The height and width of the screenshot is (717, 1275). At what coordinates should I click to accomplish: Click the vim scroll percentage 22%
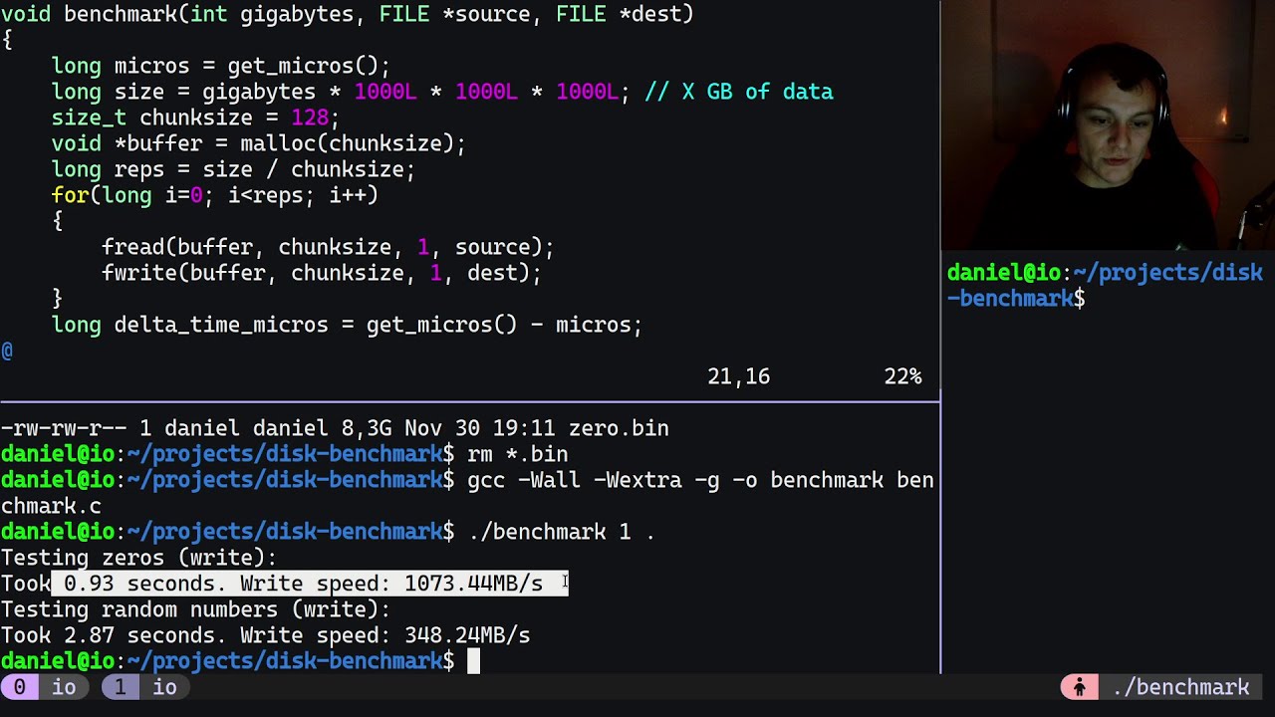pos(902,376)
